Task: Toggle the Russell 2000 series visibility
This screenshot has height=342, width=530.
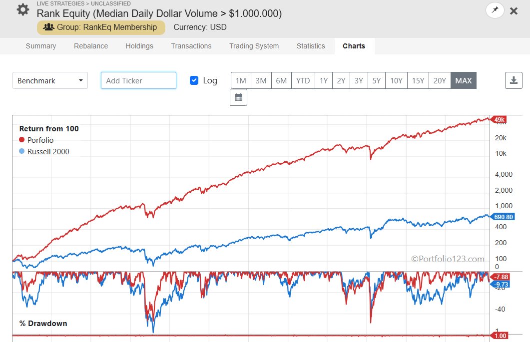Action: click(x=48, y=151)
